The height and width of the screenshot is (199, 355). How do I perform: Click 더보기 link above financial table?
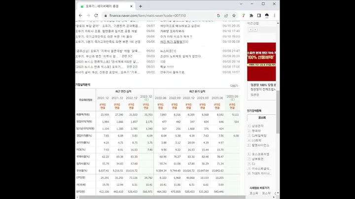pos(234,86)
